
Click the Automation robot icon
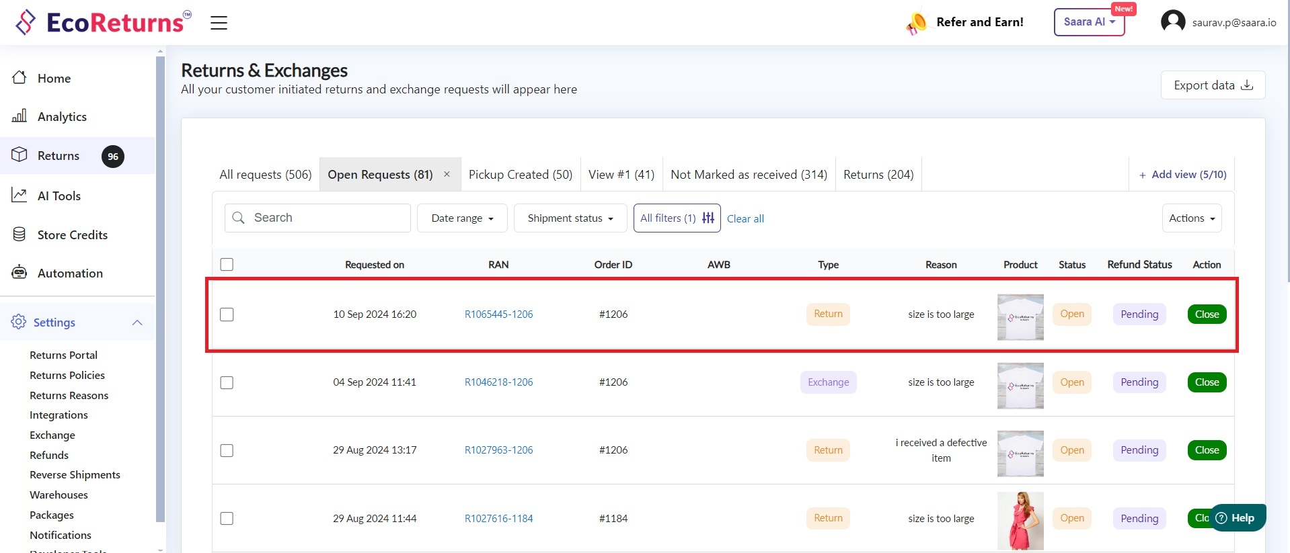coord(20,273)
